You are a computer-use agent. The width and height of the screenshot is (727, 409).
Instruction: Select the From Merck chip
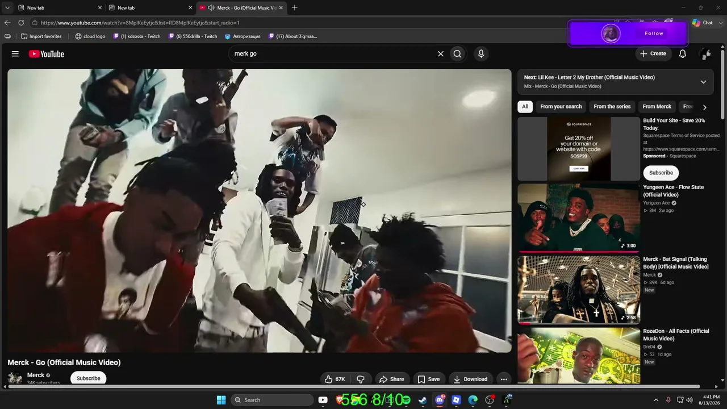coord(657,107)
